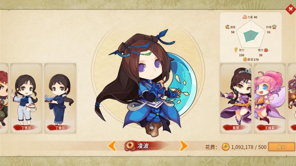Image resolution: width=296 pixels, height=166 pixels.
Task: Click the red emblem beside 凌波 name
Action: (x=129, y=145)
